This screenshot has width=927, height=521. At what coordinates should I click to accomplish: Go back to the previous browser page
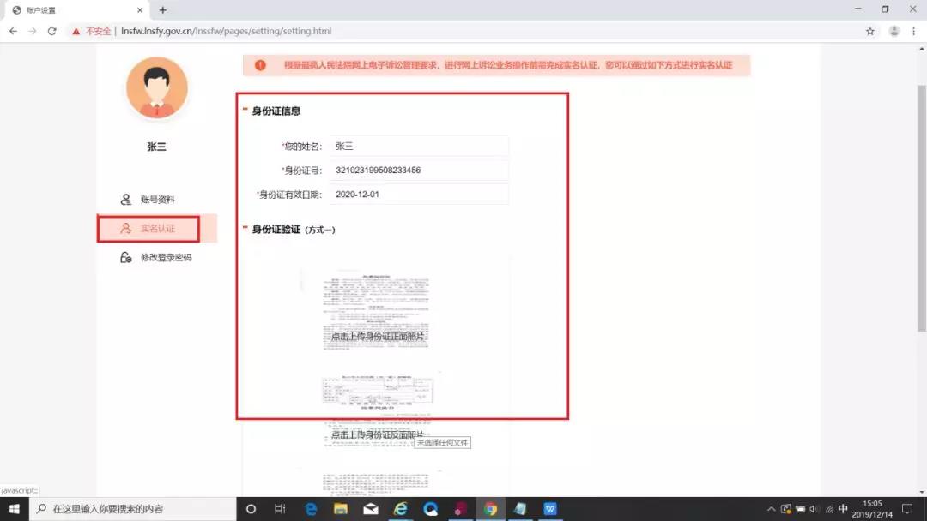(x=13, y=31)
